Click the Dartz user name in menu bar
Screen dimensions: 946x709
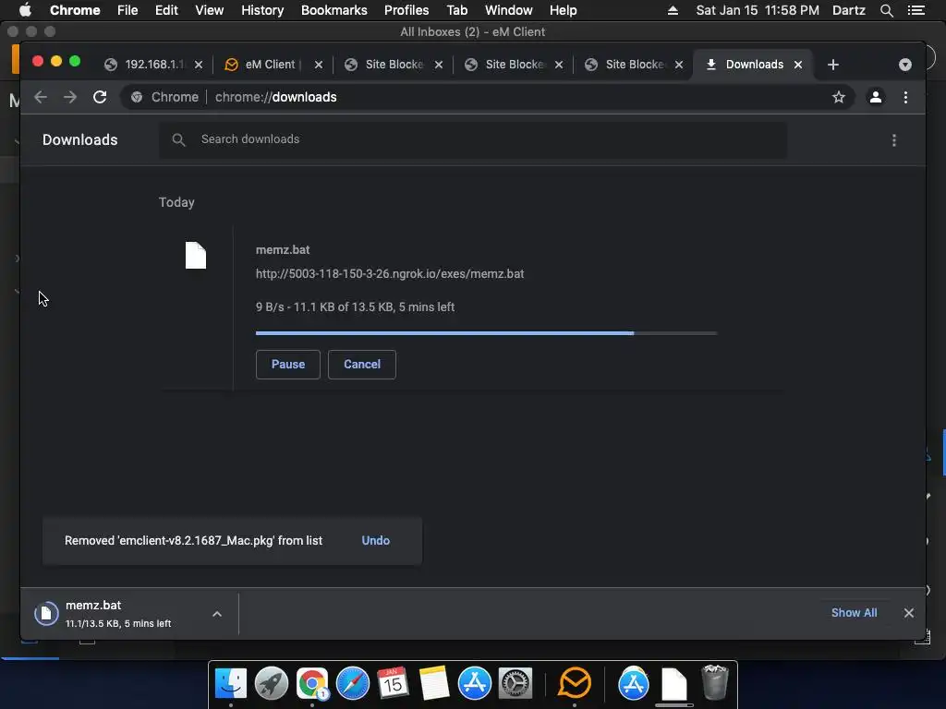pyautogui.click(x=849, y=10)
